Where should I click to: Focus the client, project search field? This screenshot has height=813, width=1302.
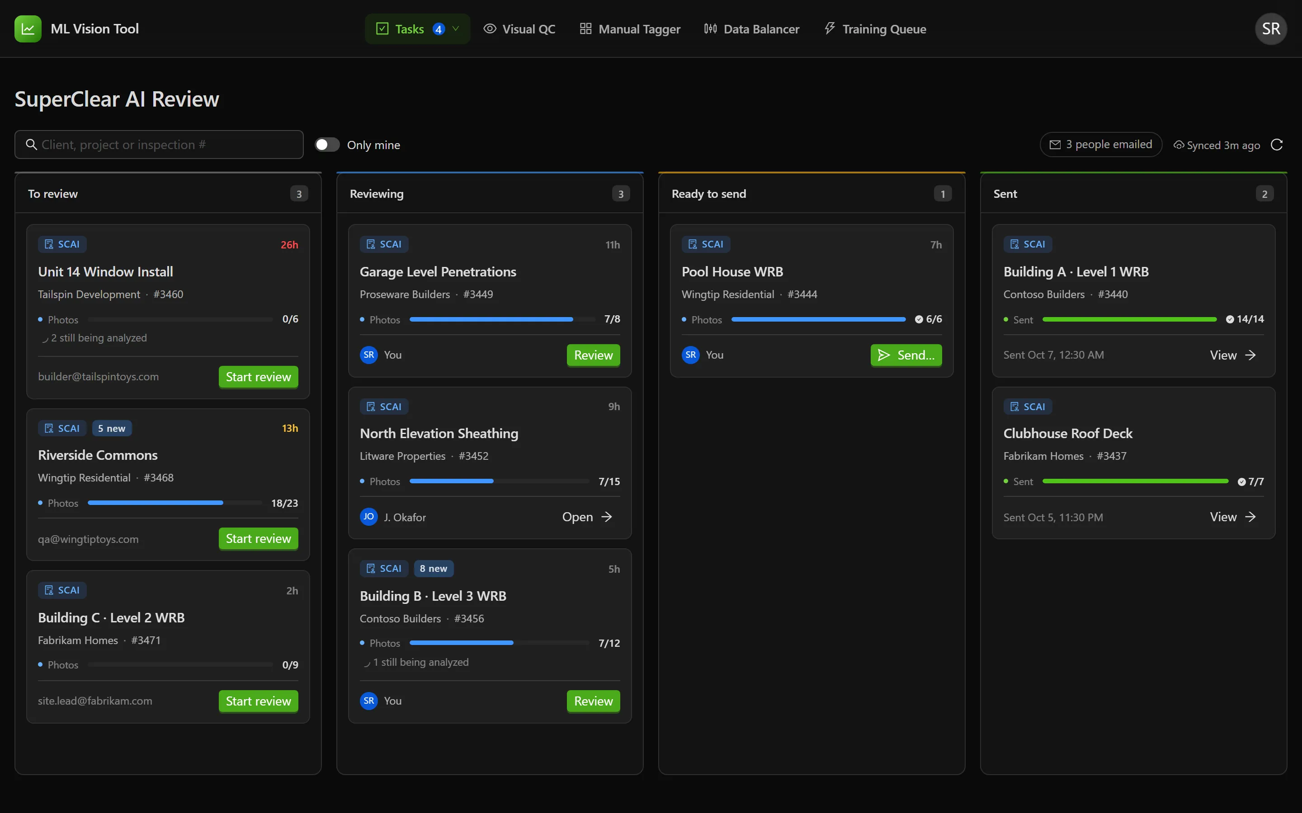coord(159,145)
